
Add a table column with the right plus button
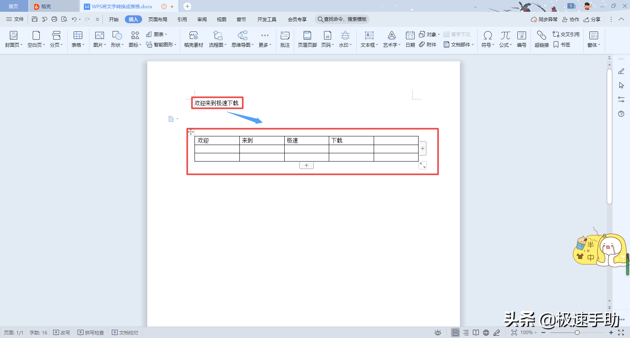(422, 149)
